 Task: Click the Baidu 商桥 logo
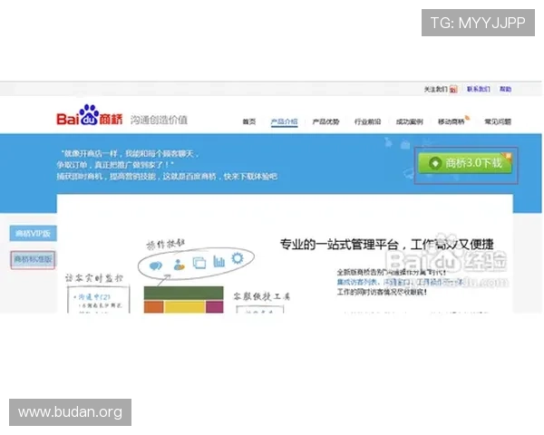pos(90,115)
